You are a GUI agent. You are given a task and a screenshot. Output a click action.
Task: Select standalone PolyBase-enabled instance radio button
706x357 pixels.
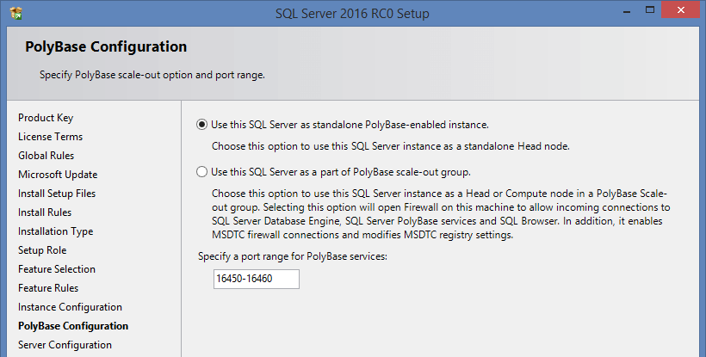201,125
